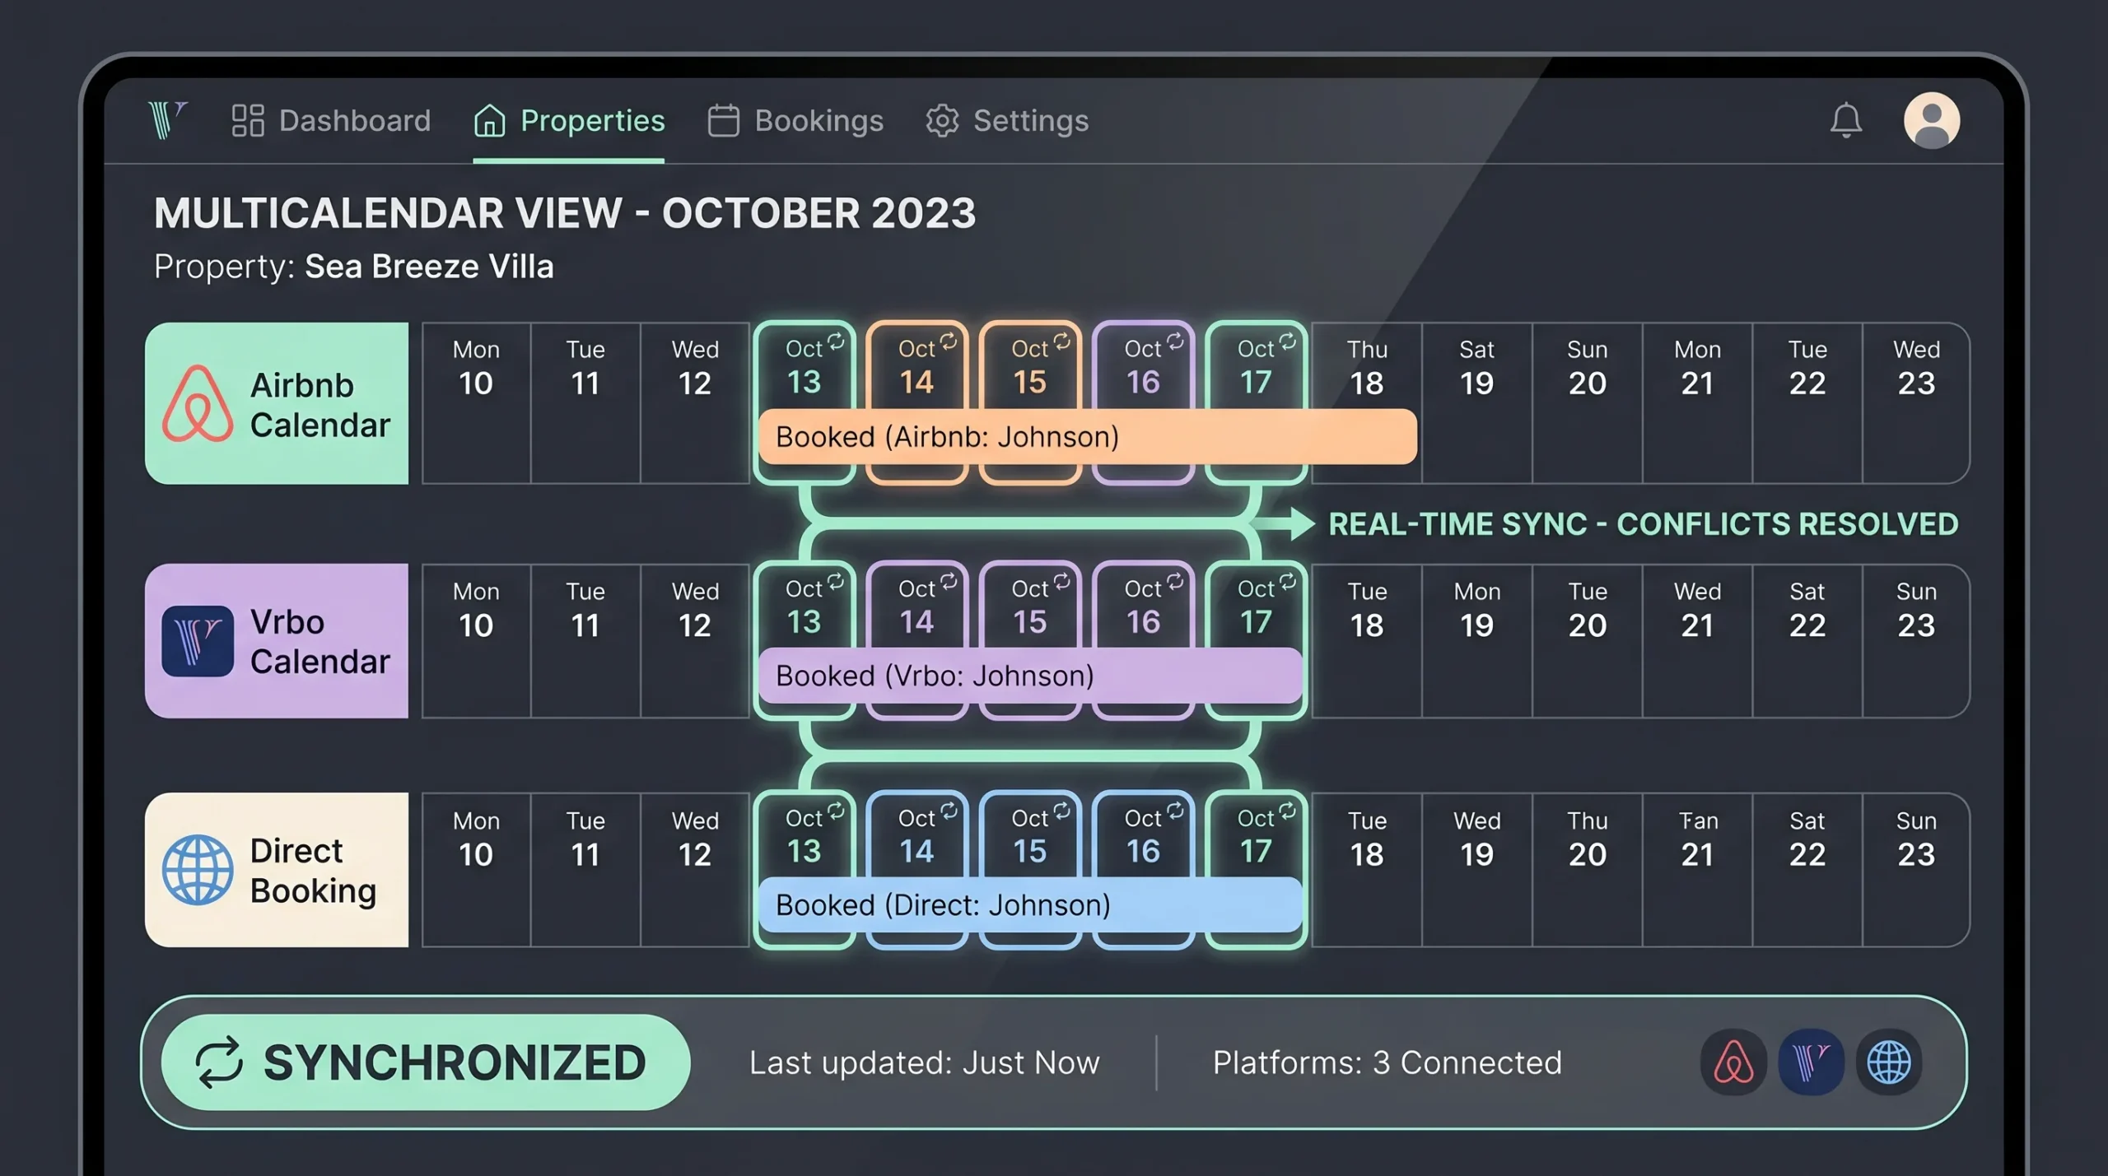Open the Booked (Vrbo: Johnson) reservation bar

[x=1030, y=676]
